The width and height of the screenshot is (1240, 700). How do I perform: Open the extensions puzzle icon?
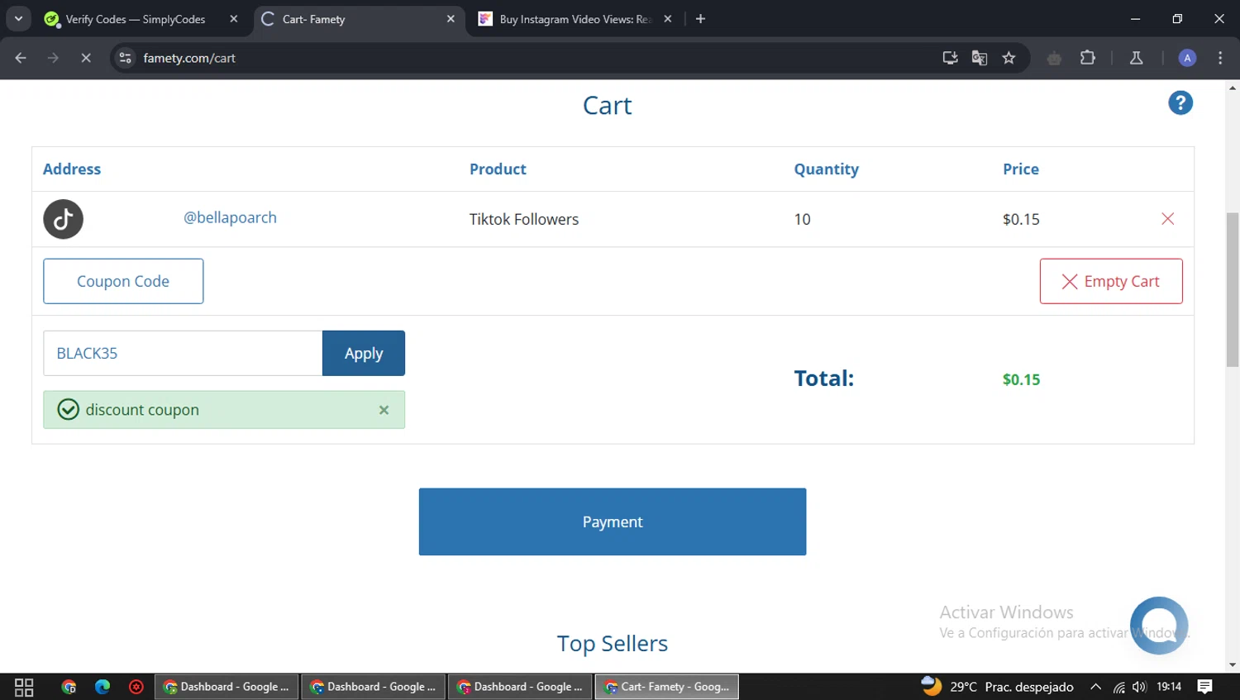coord(1088,58)
